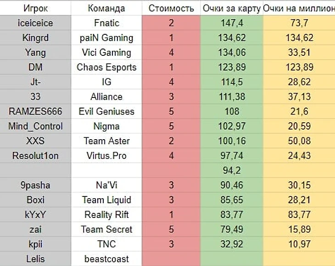Click the iceiceice player cell
The height and width of the screenshot is (266, 335).
[35, 23]
